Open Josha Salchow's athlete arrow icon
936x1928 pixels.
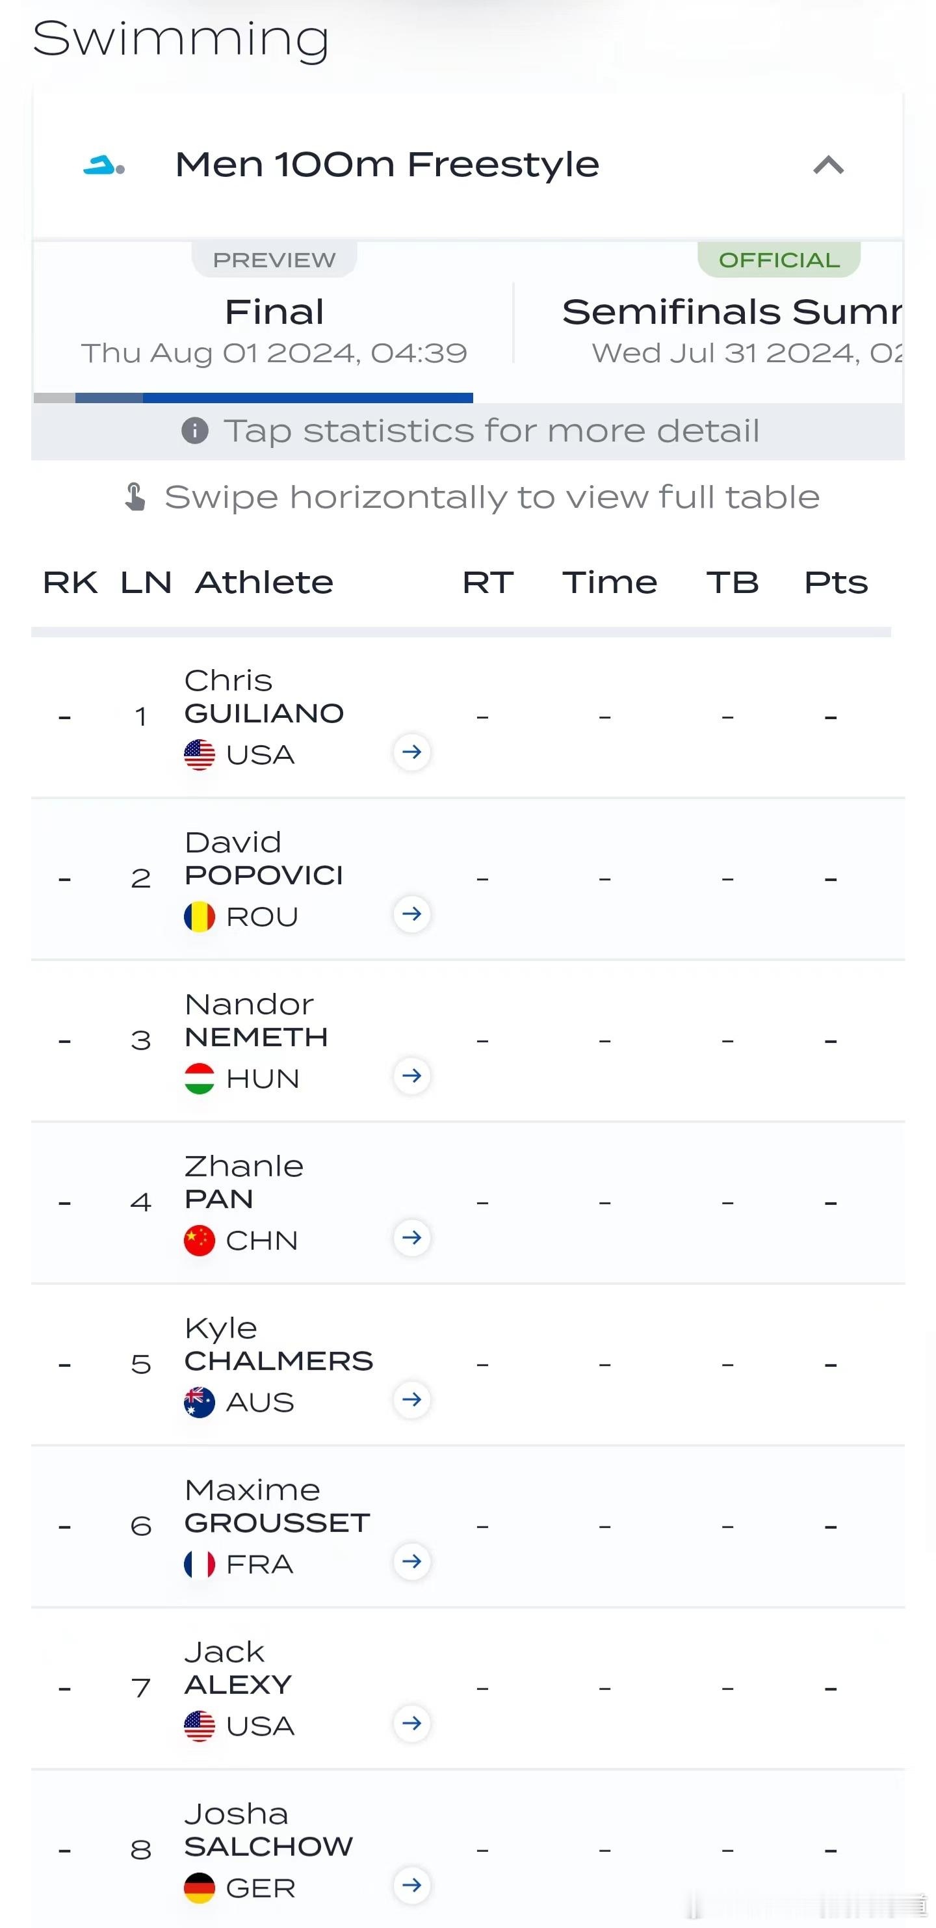click(x=411, y=1885)
